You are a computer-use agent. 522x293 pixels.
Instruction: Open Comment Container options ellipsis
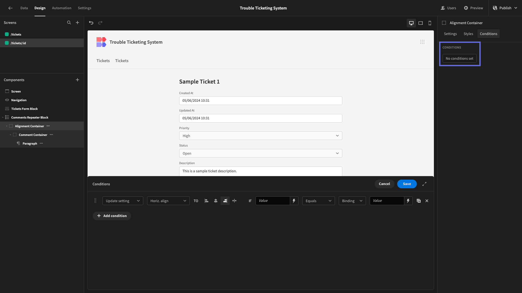51,135
